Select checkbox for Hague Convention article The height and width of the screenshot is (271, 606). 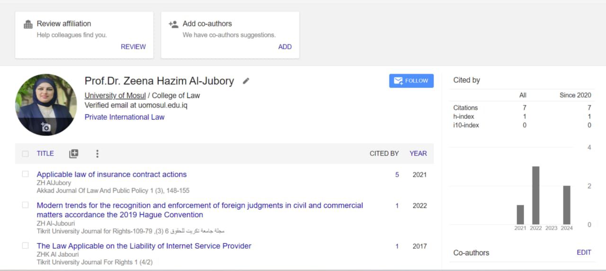26,205
